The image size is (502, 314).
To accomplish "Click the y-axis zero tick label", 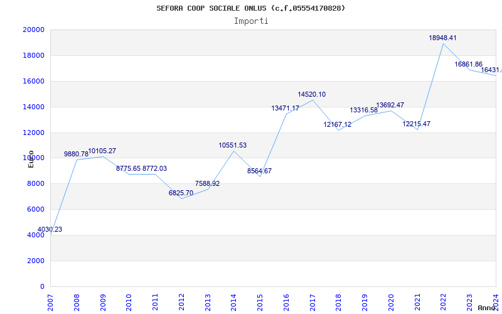I will [x=42, y=286].
